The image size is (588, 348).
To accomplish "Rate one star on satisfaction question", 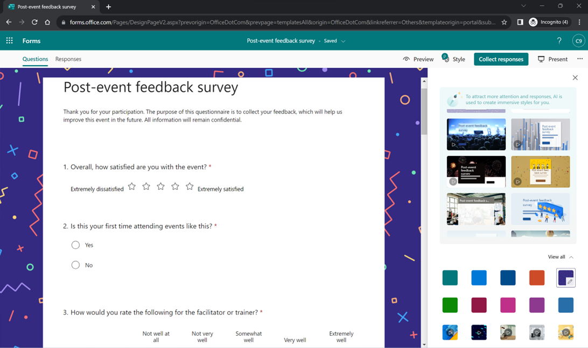I will [x=131, y=186].
